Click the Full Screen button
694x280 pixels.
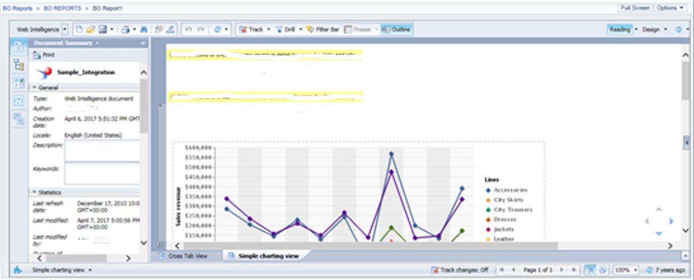click(635, 8)
